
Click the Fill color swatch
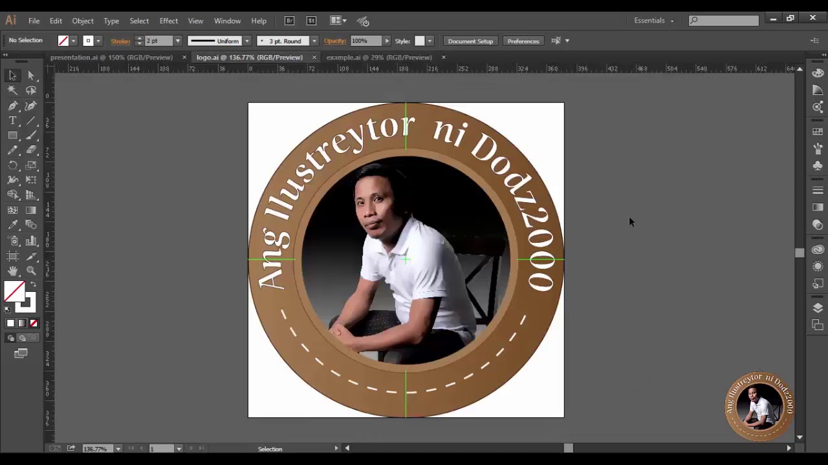(14, 292)
